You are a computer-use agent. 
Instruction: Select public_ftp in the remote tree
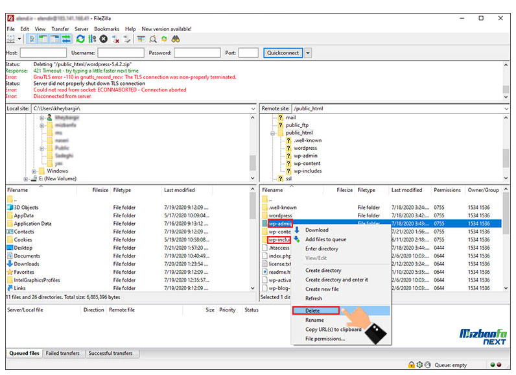coord(297,125)
